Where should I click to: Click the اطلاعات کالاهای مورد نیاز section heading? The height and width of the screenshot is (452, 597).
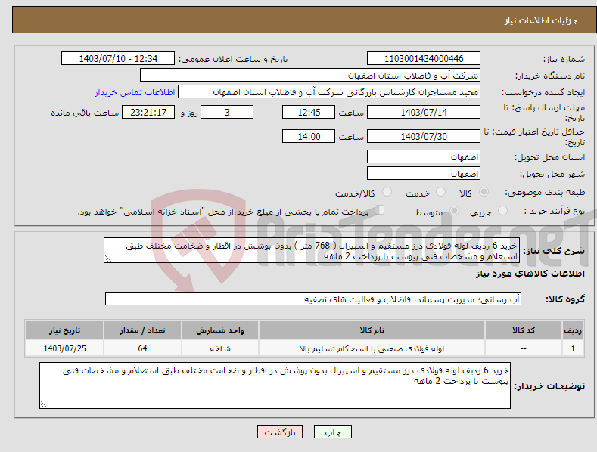coord(530,274)
